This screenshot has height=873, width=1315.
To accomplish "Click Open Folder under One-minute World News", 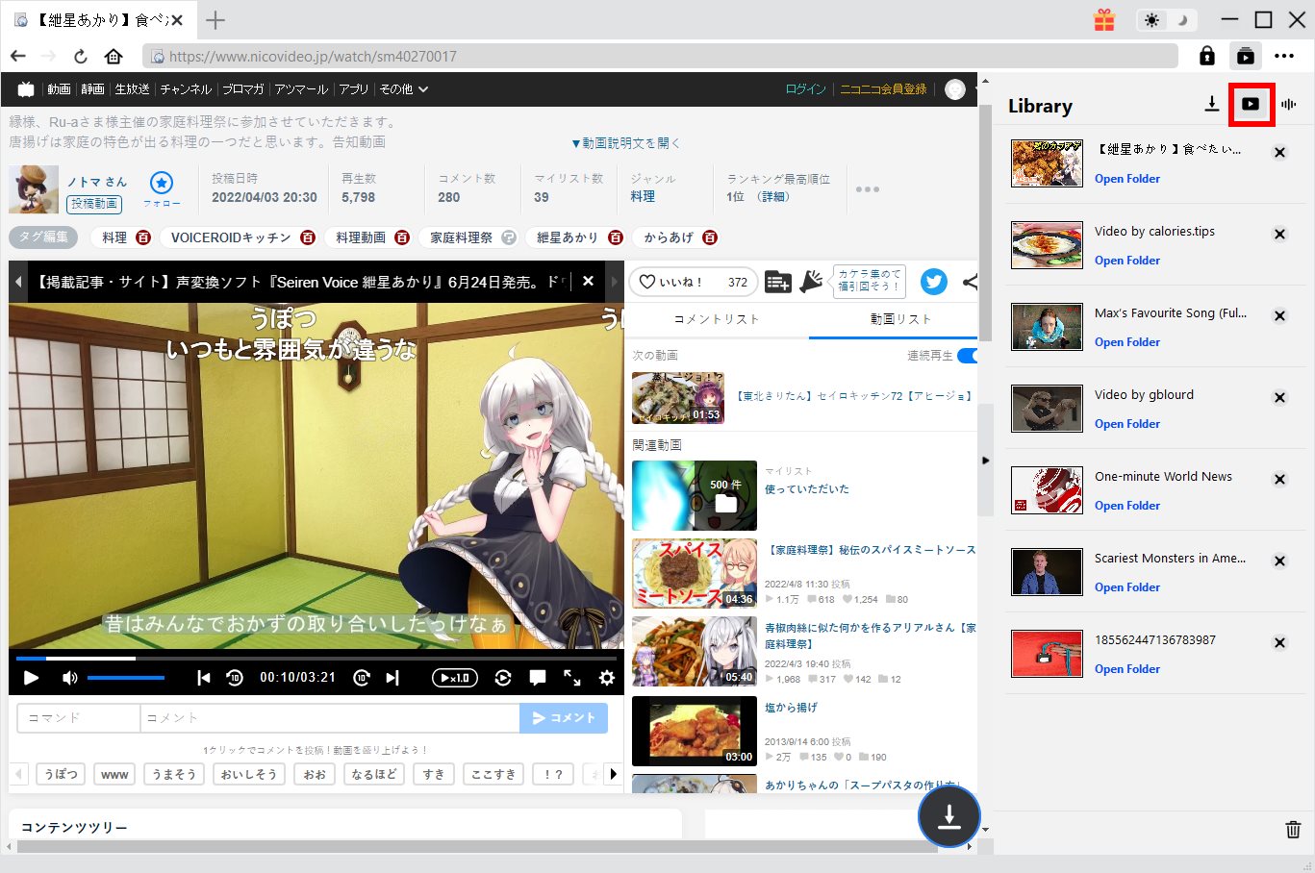I will coord(1126,505).
